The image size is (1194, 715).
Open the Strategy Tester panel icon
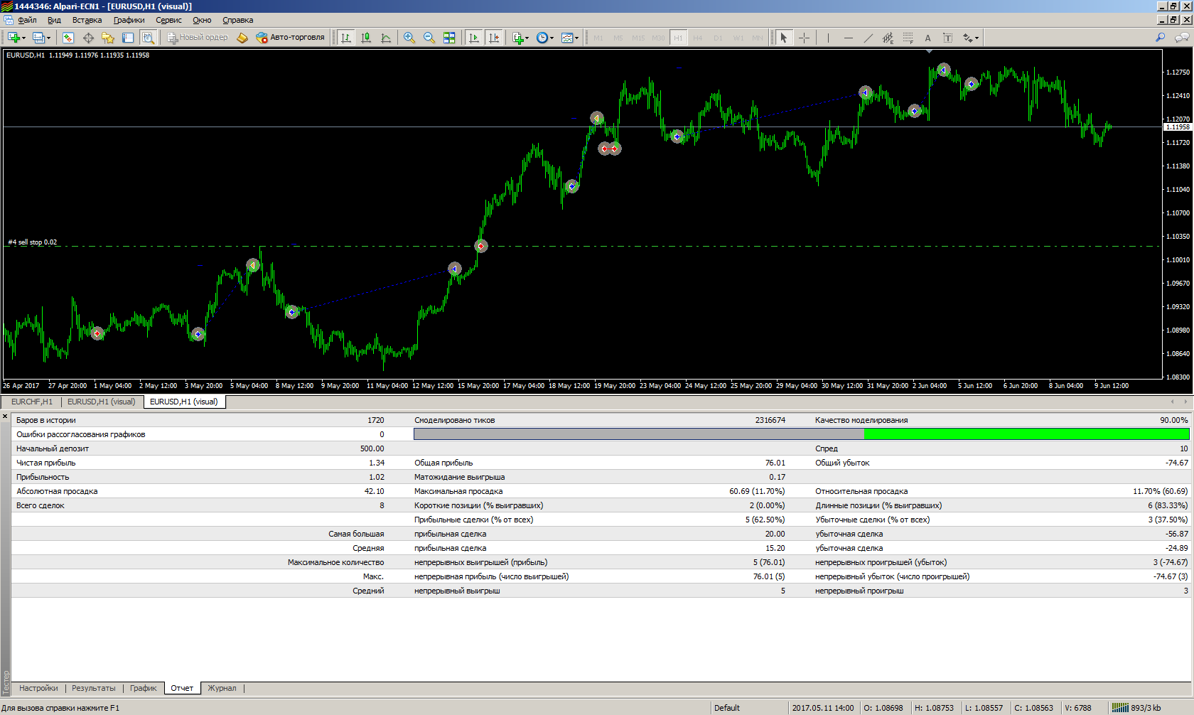(x=148, y=38)
